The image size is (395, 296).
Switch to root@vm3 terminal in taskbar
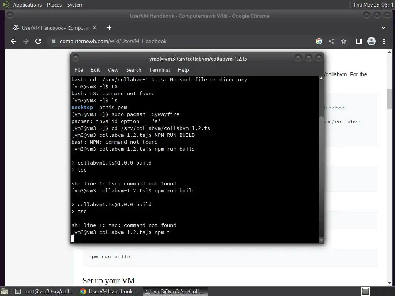[45, 291]
